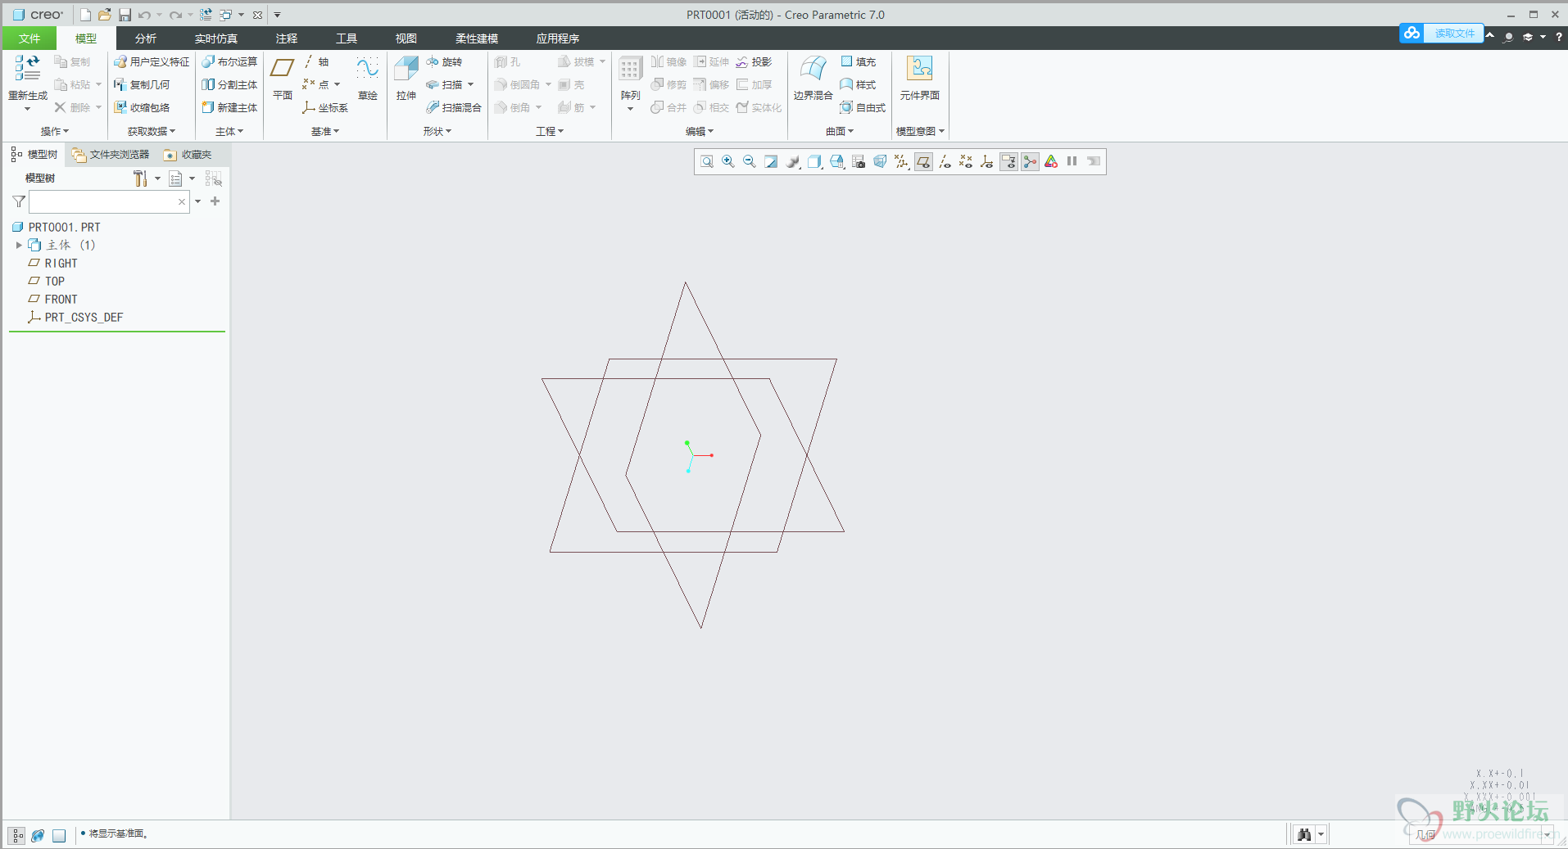Viewport: 1568px width, 849px height.
Task: Select FRONT plane in model tree
Action: click(x=61, y=300)
